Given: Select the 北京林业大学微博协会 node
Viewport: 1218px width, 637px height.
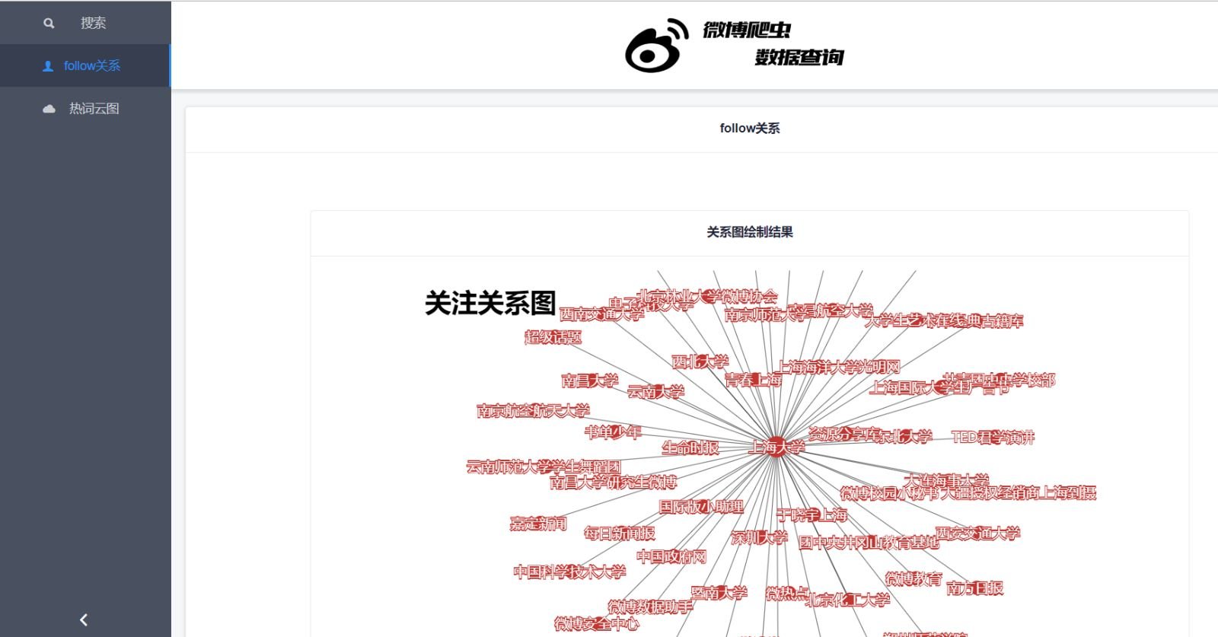Looking at the screenshot, I should pos(707,296).
